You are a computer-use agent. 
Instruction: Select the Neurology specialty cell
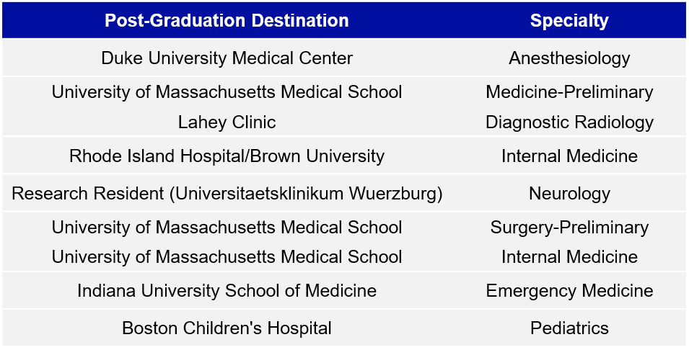pos(569,194)
